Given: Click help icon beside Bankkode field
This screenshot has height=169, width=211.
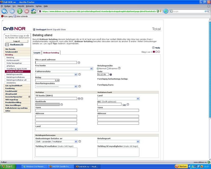Looking at the screenshot, I should [61, 104].
